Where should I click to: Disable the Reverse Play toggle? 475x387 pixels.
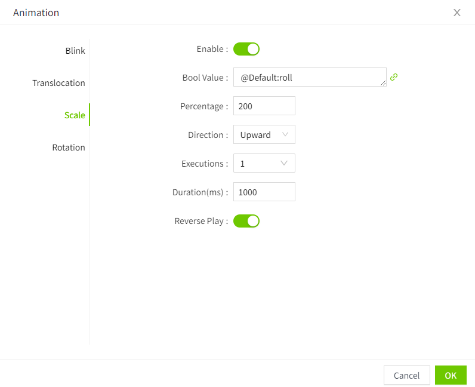(246, 221)
